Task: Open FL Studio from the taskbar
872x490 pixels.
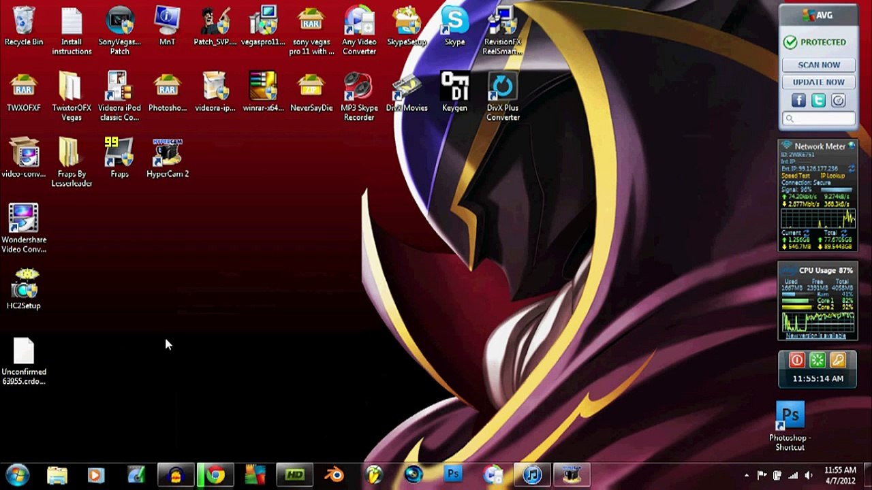Action: [374, 474]
